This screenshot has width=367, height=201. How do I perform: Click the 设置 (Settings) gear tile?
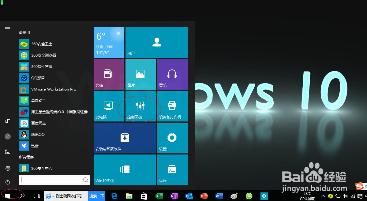point(172,138)
